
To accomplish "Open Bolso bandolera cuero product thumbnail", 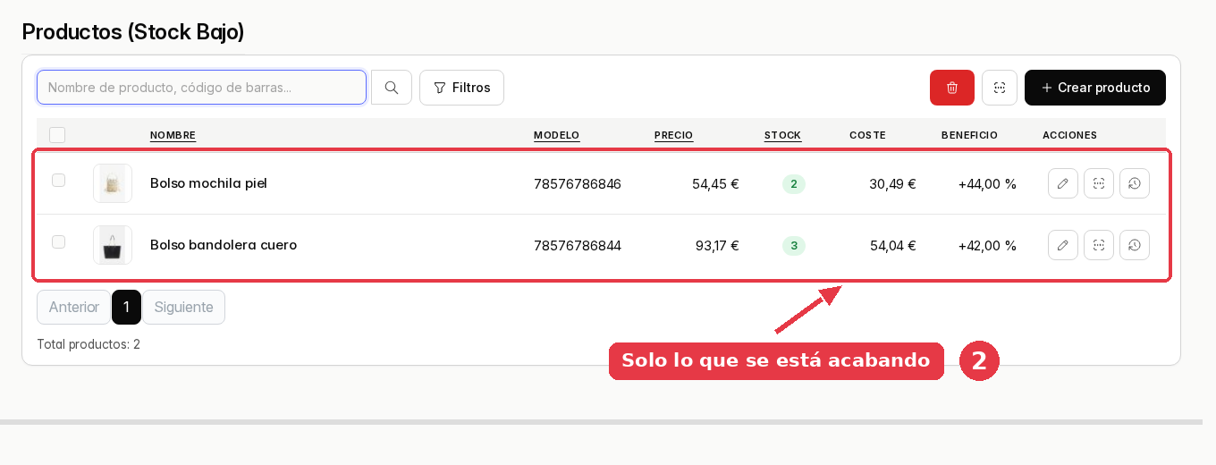I will [113, 245].
